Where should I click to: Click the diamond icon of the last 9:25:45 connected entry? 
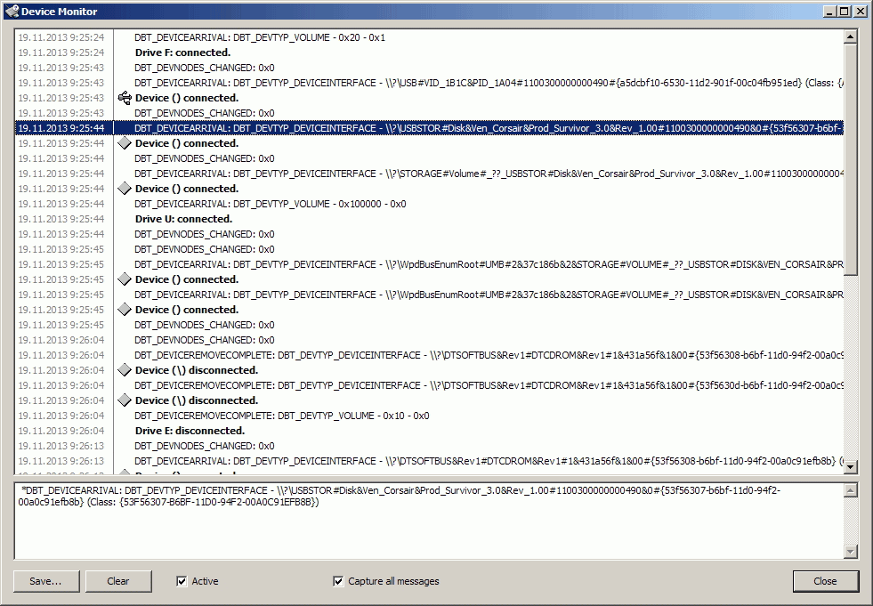(125, 310)
